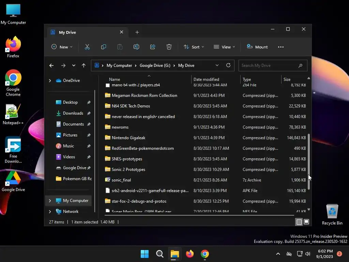
Task: Click the Share icon in toolbar
Action: point(153,47)
